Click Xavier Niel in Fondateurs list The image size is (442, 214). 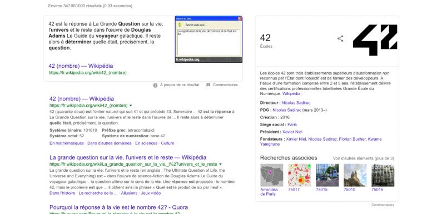(x=296, y=140)
